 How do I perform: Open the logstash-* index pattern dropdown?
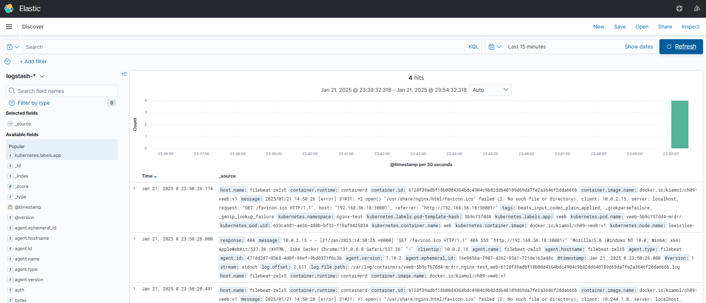[25, 76]
